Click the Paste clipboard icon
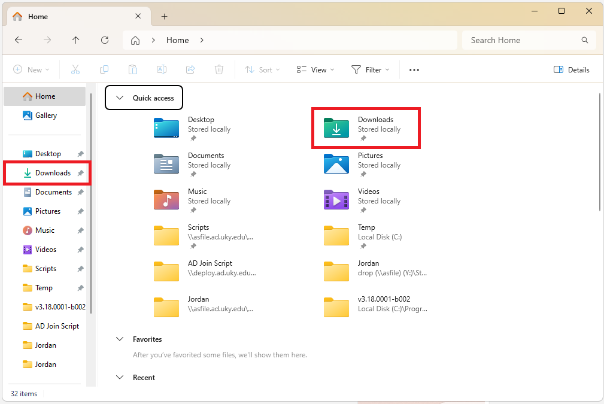This screenshot has height=404, width=604. [x=133, y=69]
